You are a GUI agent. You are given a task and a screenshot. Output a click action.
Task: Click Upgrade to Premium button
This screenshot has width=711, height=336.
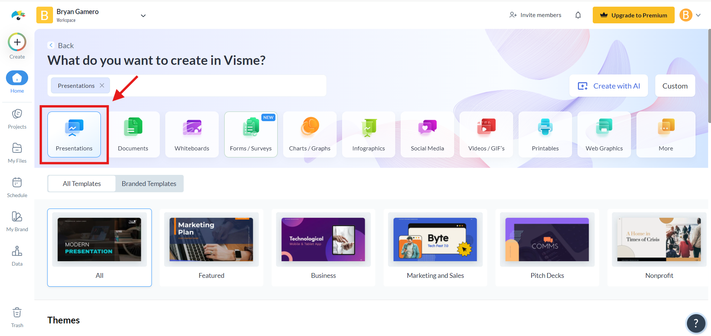coord(634,15)
